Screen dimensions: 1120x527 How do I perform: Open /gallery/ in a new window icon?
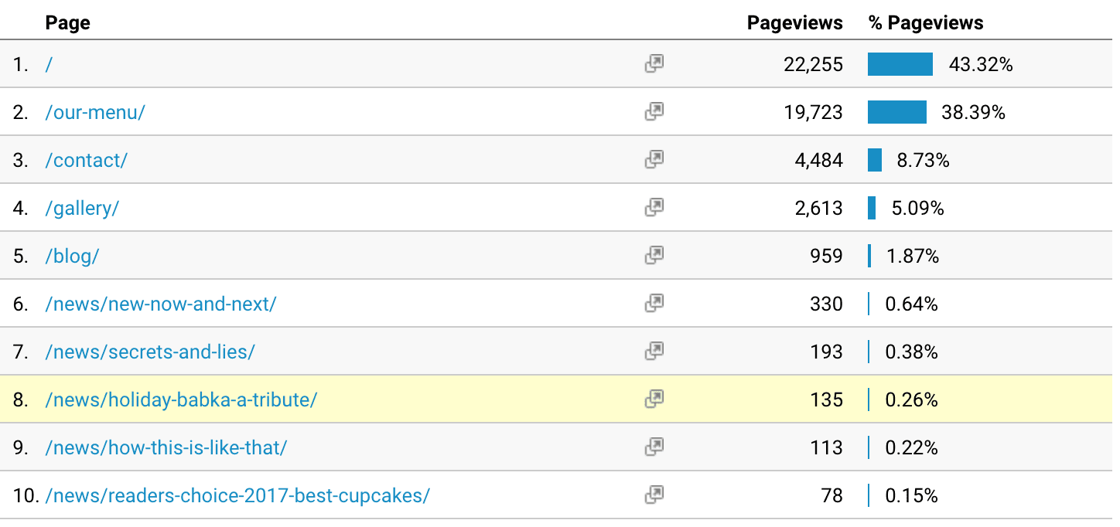tap(654, 208)
